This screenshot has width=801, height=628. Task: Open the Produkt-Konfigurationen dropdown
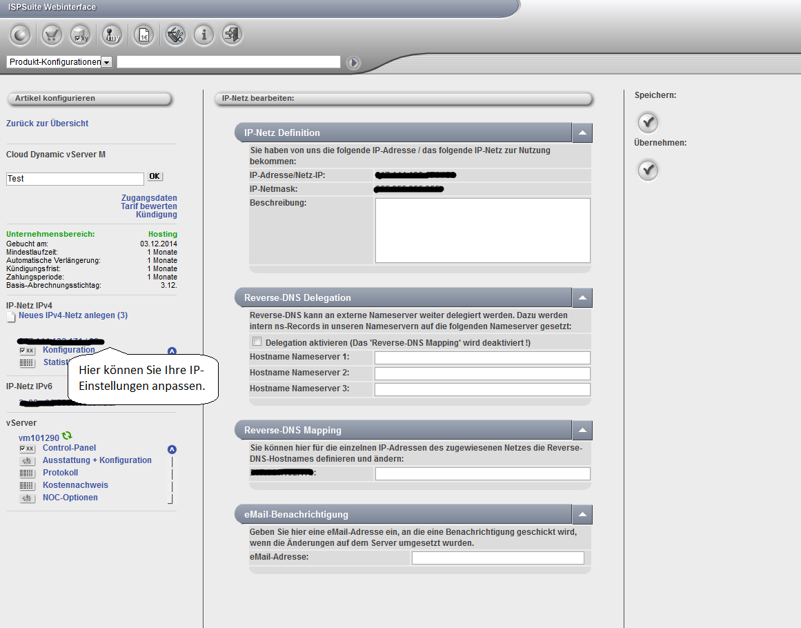(106, 62)
